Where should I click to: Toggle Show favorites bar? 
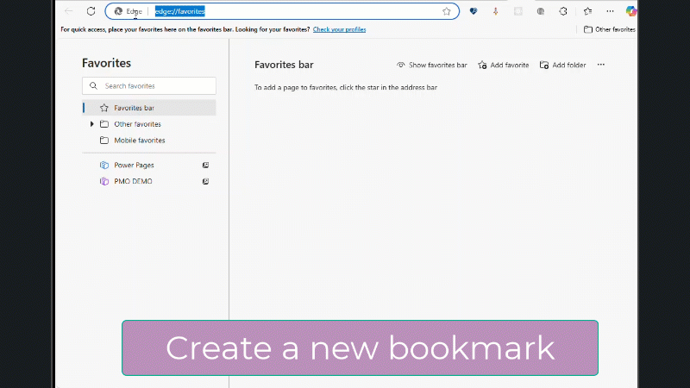tap(432, 66)
